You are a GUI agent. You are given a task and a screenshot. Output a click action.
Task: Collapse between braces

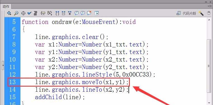pyautogui.click(x=57, y=13)
